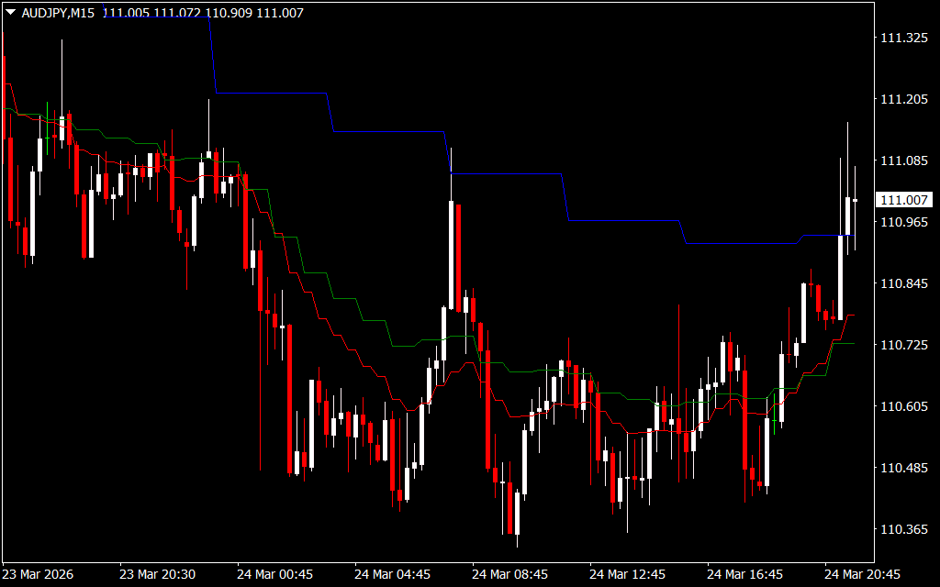Image resolution: width=940 pixels, height=587 pixels.
Task: Click the OHLC values in chart header
Action: point(203,13)
